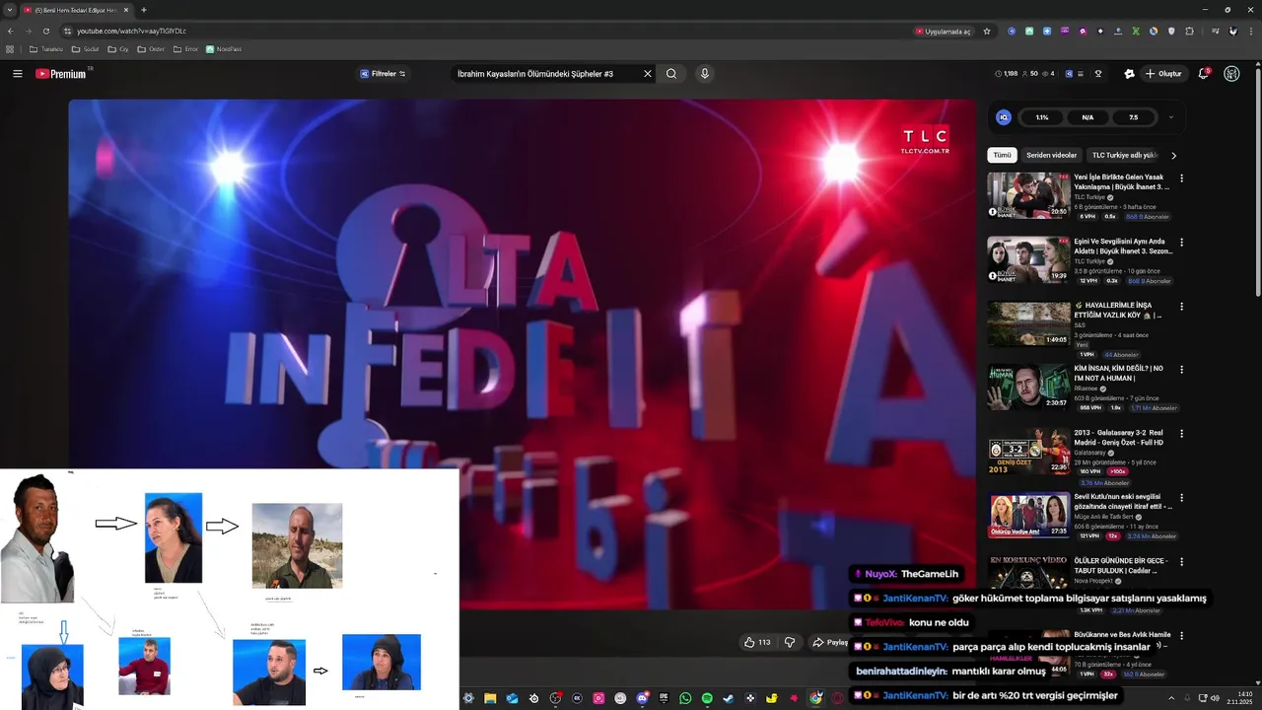Open Chrome three-dot menu
This screenshot has height=710, width=1262.
tap(1250, 31)
